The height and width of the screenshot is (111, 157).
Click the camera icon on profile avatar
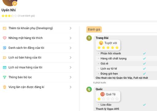[x=15, y=4]
